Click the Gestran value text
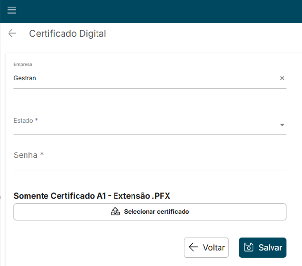 click(25, 78)
